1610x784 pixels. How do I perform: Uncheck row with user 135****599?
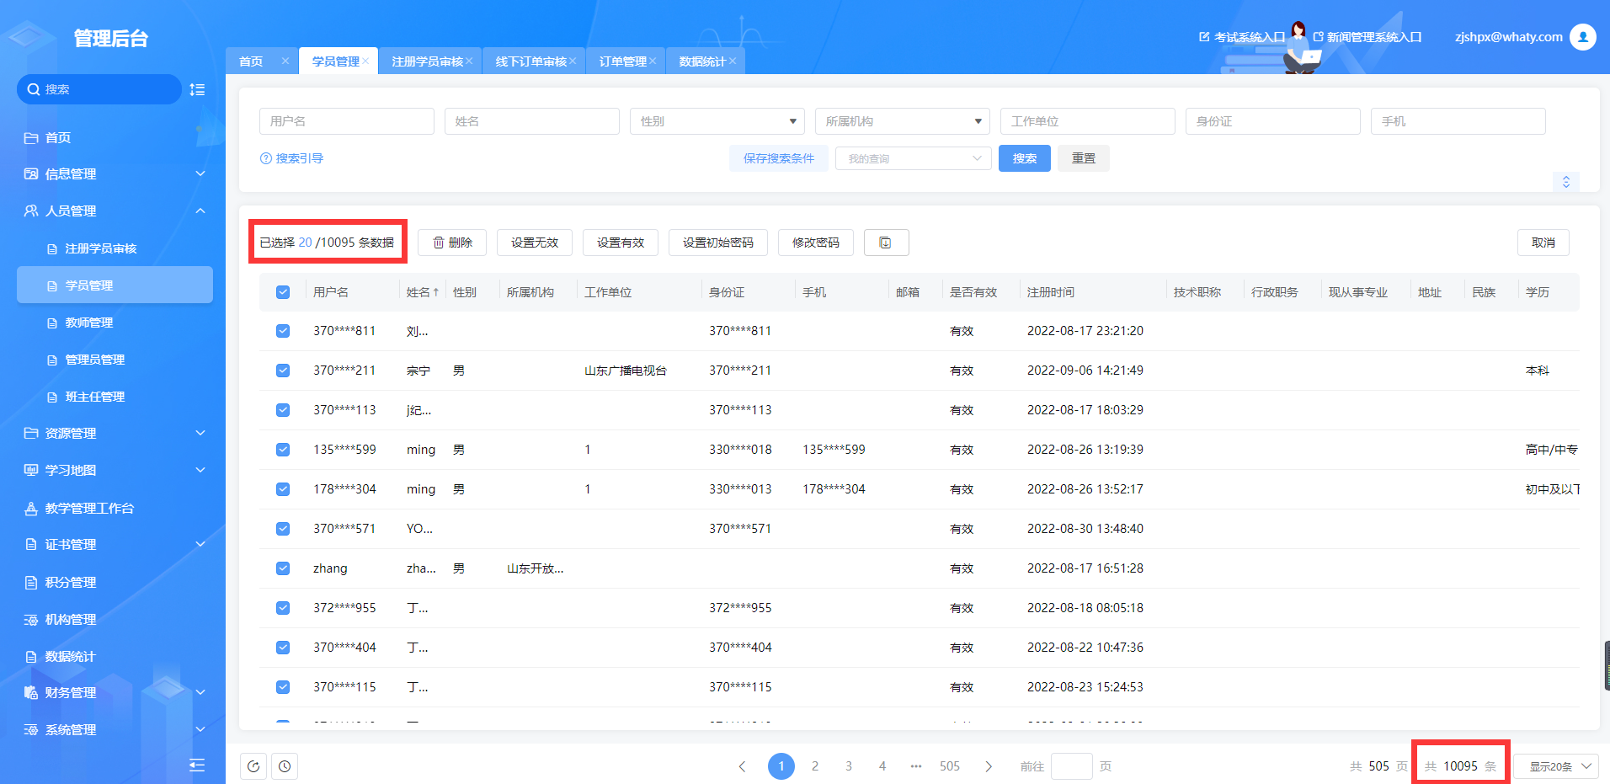pyautogui.click(x=283, y=450)
